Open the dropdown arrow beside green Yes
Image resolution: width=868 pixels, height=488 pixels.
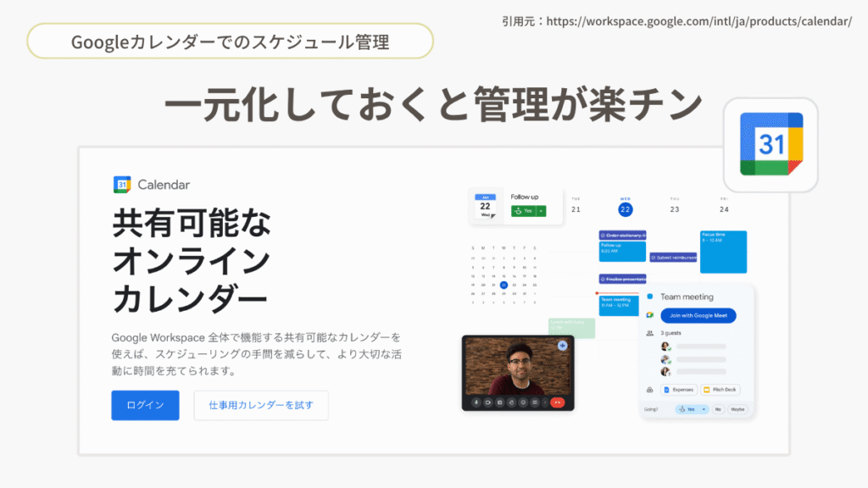[542, 211]
